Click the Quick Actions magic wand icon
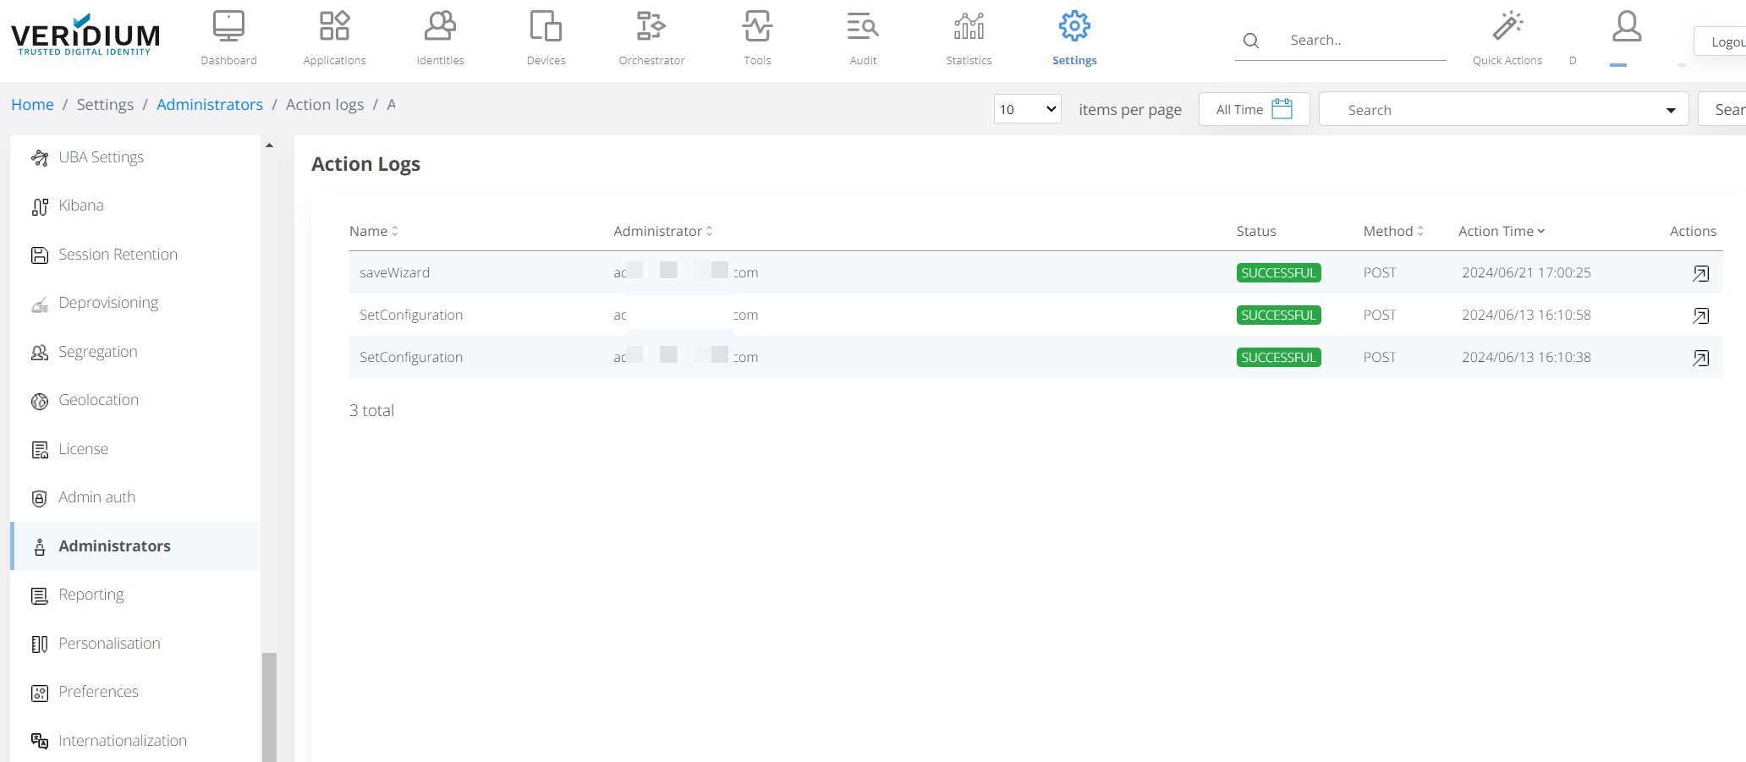This screenshot has width=1746, height=762. [1507, 27]
